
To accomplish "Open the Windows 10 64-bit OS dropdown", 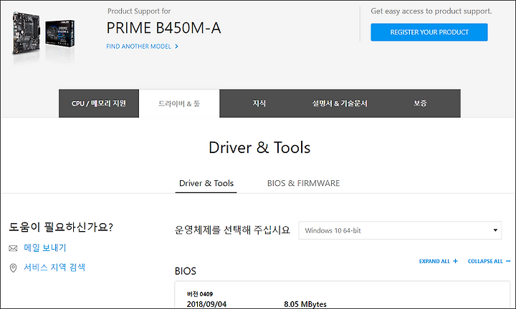I will pyautogui.click(x=400, y=230).
